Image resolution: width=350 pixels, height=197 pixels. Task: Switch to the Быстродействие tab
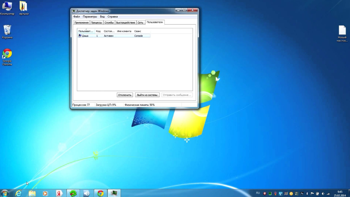click(x=125, y=23)
